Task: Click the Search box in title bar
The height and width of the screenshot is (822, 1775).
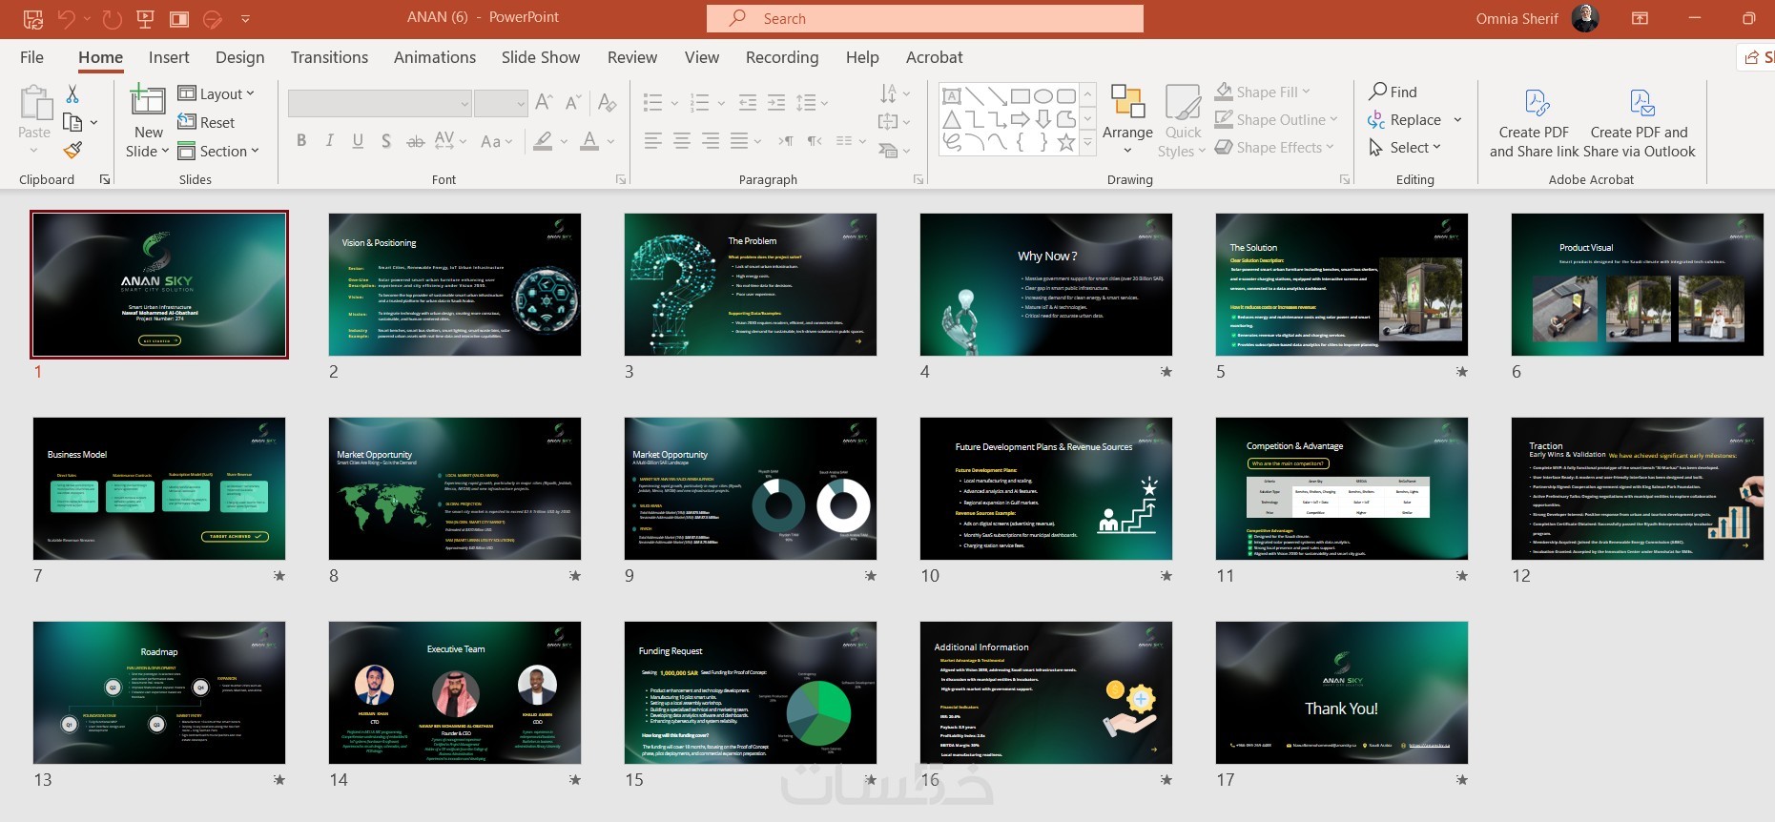Action: click(925, 18)
